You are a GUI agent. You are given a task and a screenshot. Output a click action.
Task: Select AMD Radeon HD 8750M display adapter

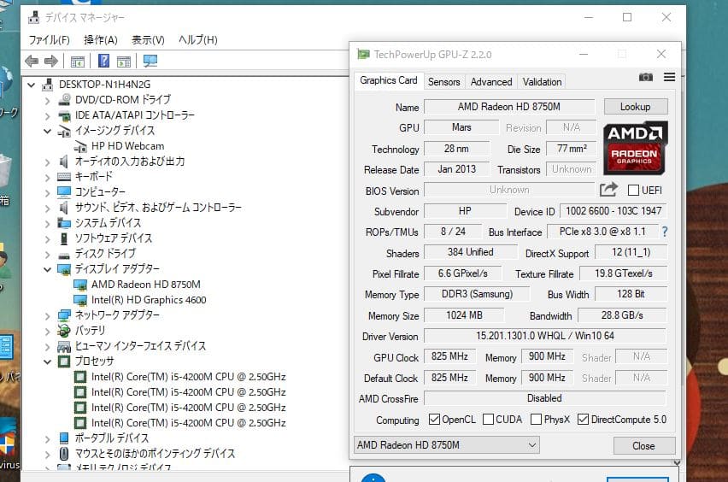146,285
